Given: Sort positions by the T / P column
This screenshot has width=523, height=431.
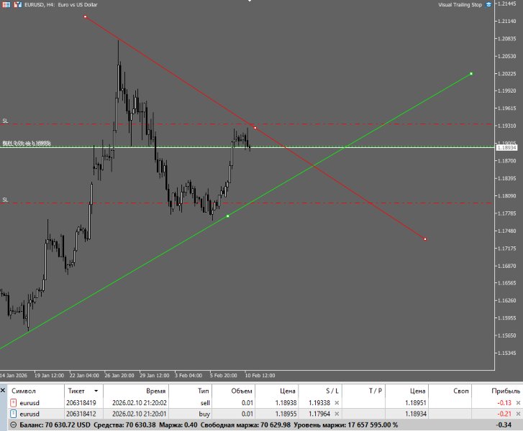Looking at the screenshot, I should (376, 391).
